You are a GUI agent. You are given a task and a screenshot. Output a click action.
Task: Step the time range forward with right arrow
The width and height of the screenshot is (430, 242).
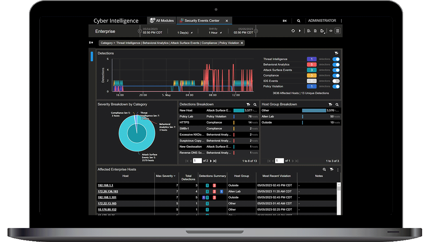pyautogui.click(x=256, y=31)
